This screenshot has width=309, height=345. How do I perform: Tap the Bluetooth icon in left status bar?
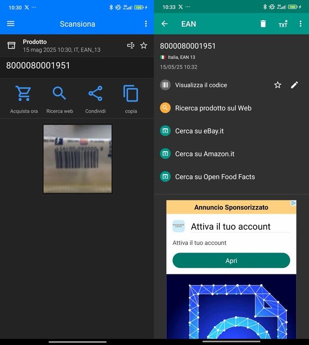click(111, 7)
